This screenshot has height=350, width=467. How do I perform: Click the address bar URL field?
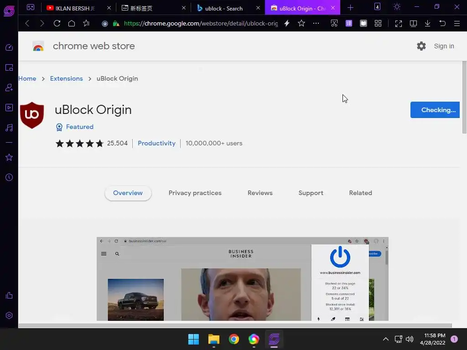click(201, 23)
